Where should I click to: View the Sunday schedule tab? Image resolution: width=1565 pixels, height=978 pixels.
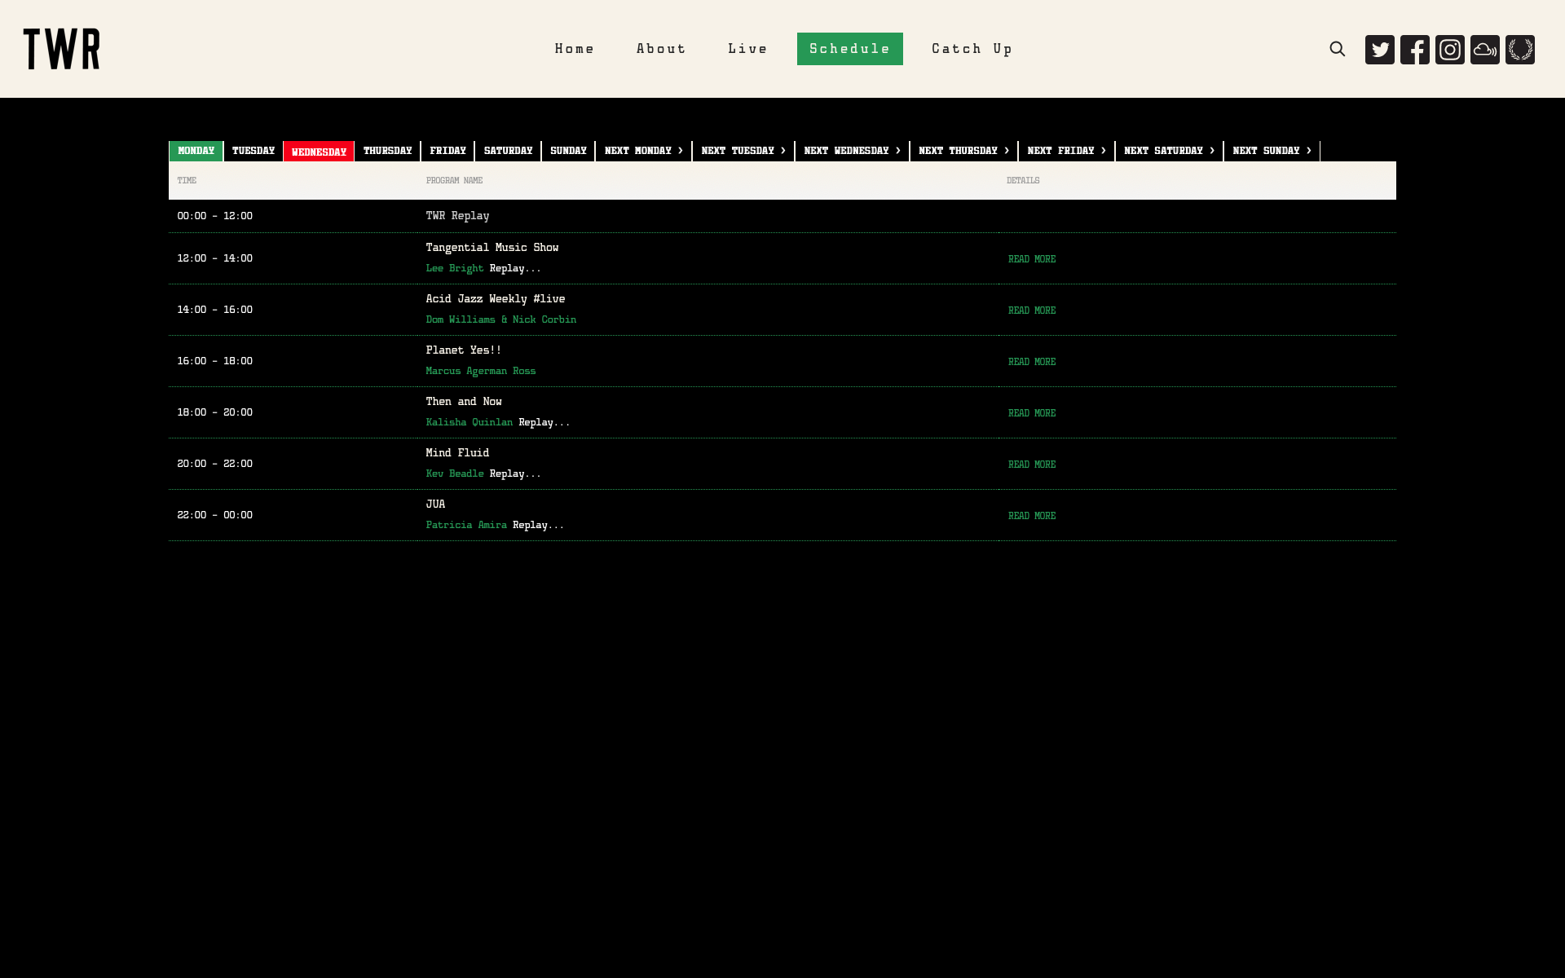568,151
